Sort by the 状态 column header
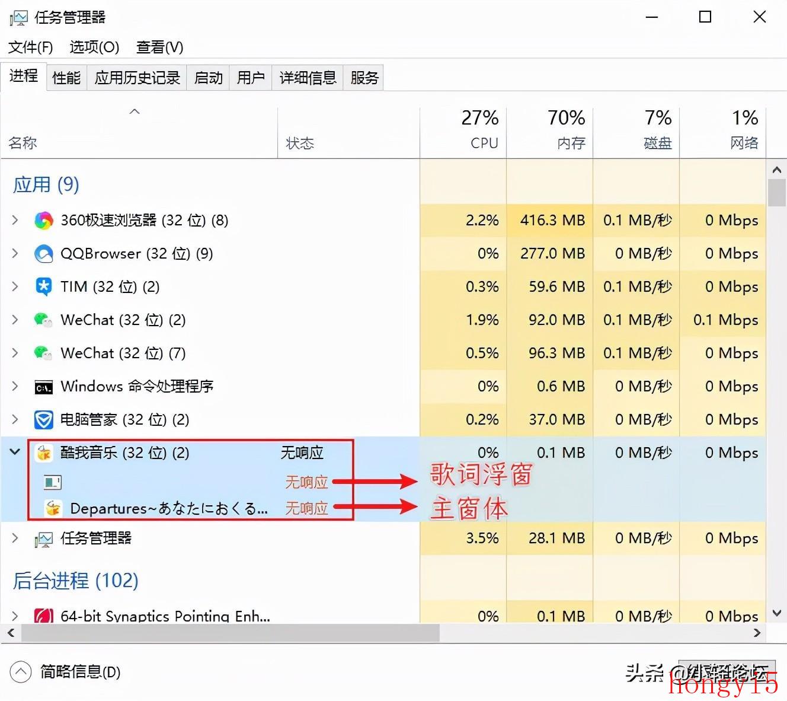 tap(348, 133)
